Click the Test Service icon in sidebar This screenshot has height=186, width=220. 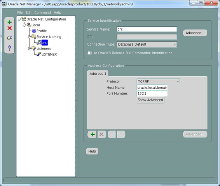tap(10, 38)
